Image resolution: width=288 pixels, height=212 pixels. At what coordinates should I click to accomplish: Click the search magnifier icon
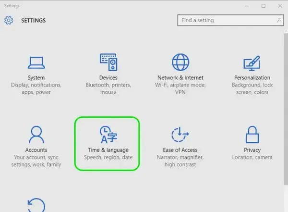click(279, 20)
